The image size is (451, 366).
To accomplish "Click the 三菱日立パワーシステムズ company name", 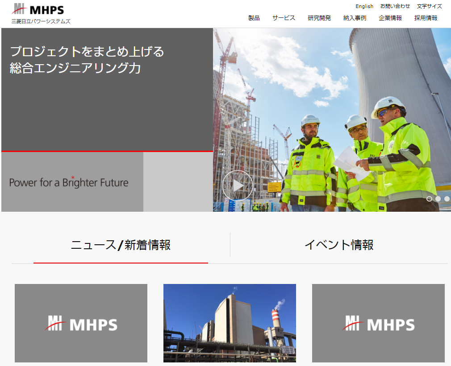I will pyautogui.click(x=41, y=21).
